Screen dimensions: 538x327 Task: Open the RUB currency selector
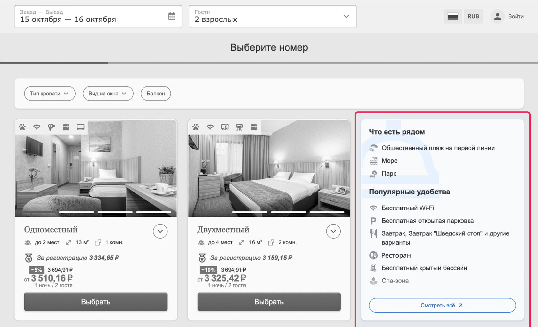click(x=473, y=16)
